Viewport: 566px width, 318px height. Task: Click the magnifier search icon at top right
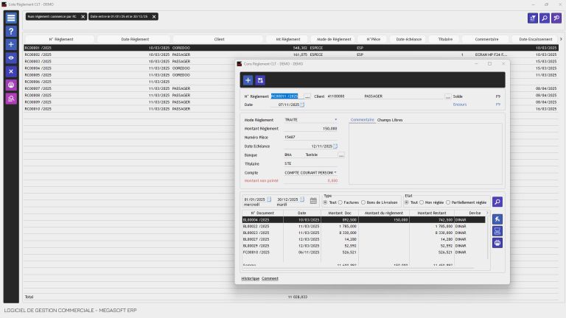click(545, 18)
